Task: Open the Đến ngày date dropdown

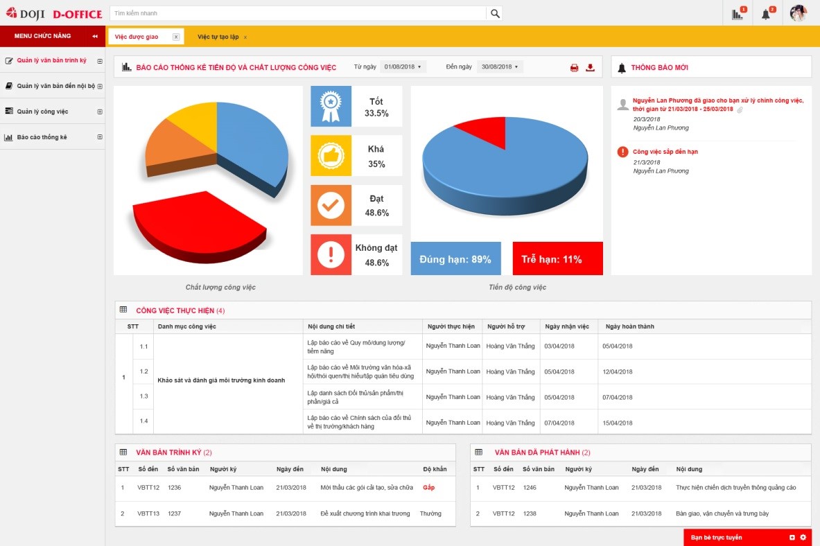Action: (499, 67)
